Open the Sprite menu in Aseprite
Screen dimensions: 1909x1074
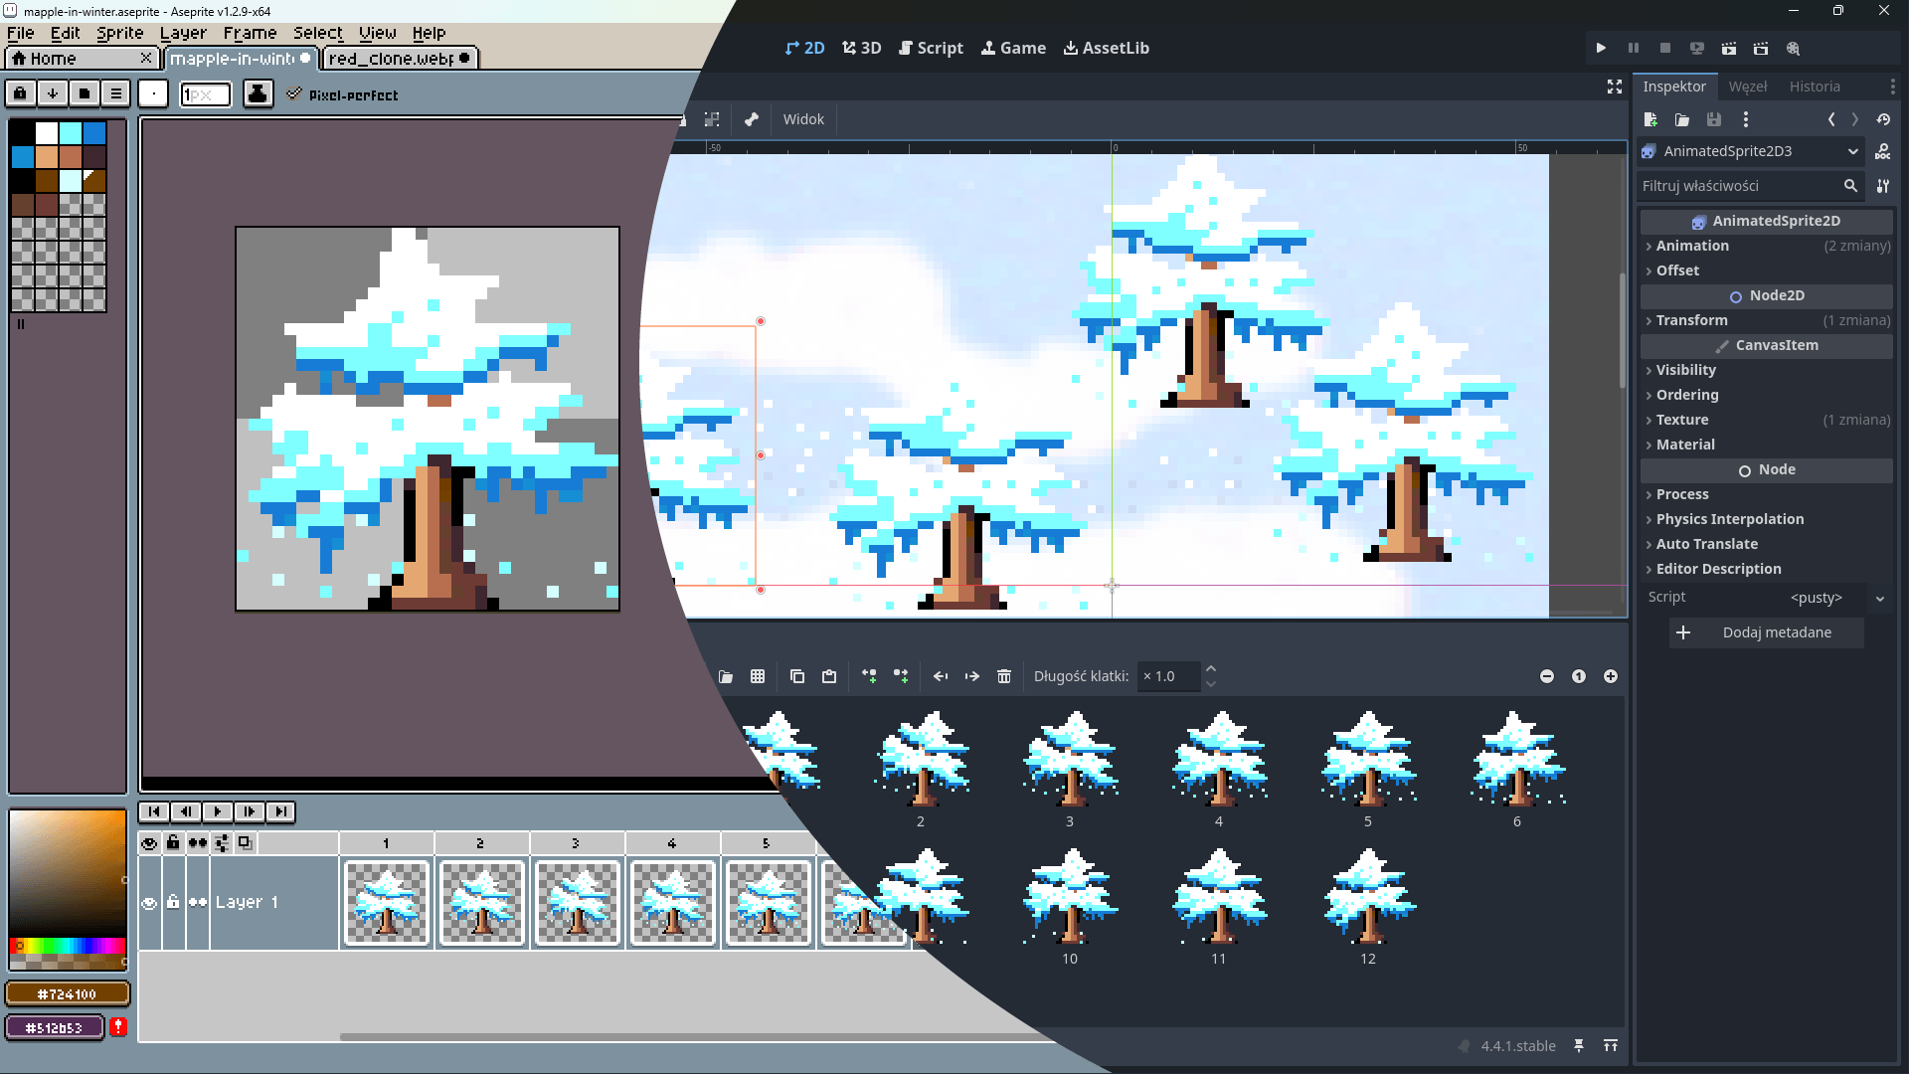pyautogui.click(x=120, y=33)
